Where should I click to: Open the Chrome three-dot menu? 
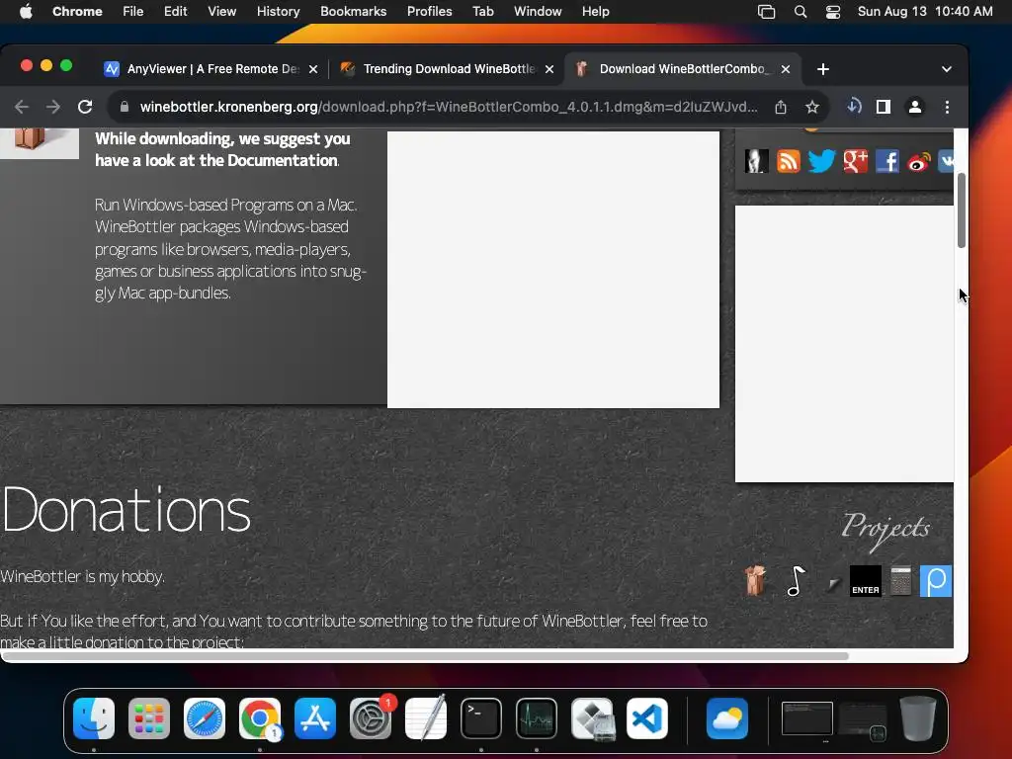tap(947, 107)
